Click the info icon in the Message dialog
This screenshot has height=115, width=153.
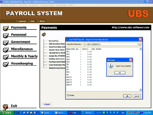[x=111, y=66]
